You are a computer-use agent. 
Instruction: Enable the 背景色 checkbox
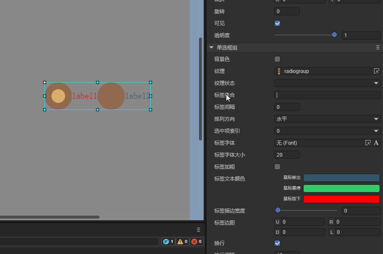coord(278,59)
